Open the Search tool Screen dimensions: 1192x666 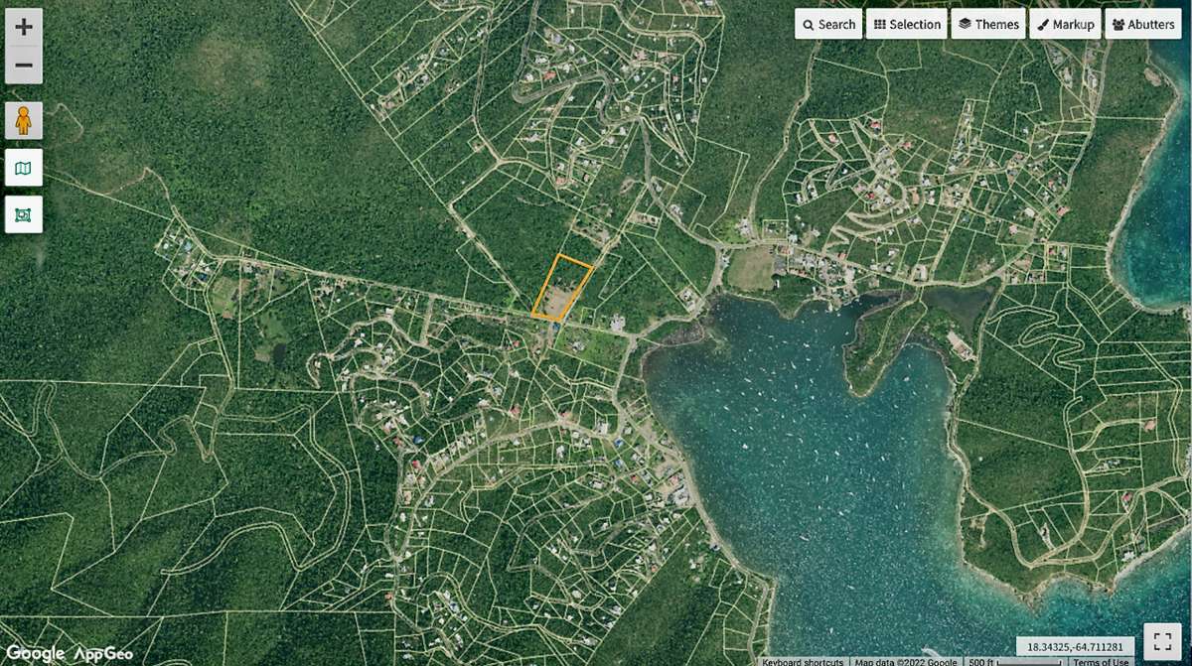828,24
